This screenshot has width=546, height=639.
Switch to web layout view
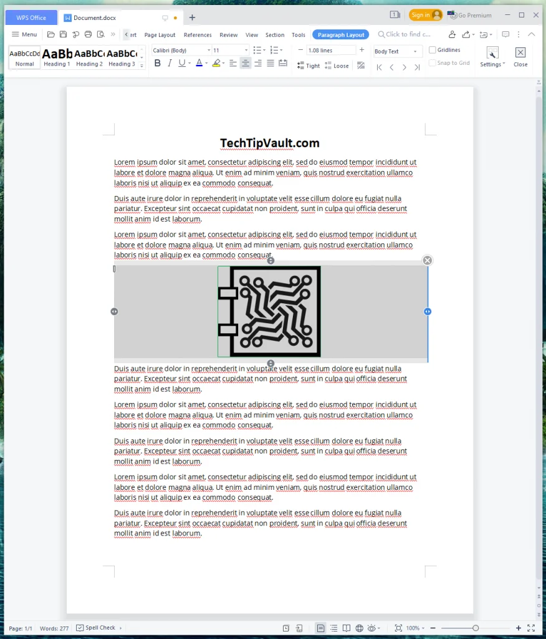click(x=359, y=628)
